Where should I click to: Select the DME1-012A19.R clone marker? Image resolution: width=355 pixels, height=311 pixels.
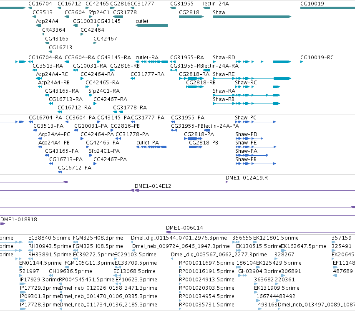click(227, 182)
